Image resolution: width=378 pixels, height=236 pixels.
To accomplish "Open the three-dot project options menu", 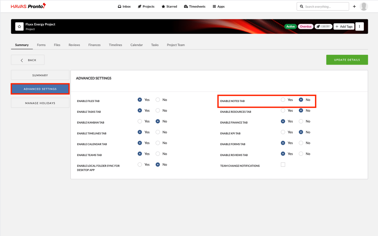I will [x=360, y=26].
